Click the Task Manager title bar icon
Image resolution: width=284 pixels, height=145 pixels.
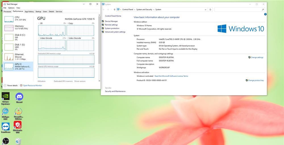[5, 4]
